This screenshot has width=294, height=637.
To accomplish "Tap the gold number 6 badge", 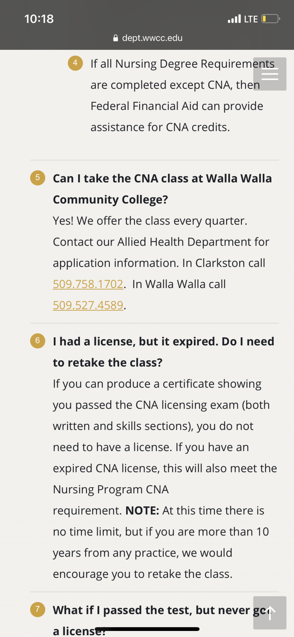I will pos(38,341).
